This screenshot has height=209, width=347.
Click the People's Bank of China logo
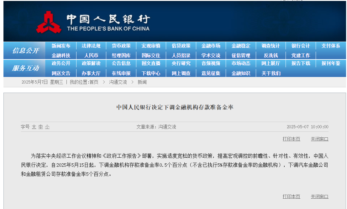[49, 22]
